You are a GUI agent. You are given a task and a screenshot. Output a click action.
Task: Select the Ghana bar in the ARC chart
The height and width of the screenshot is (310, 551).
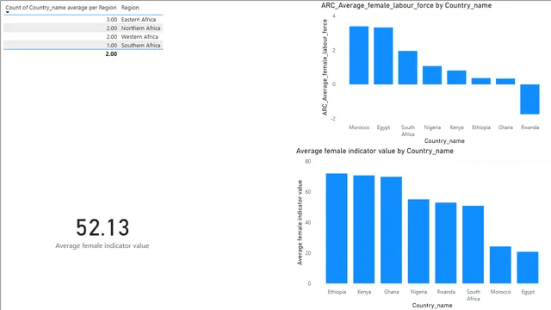click(x=505, y=81)
